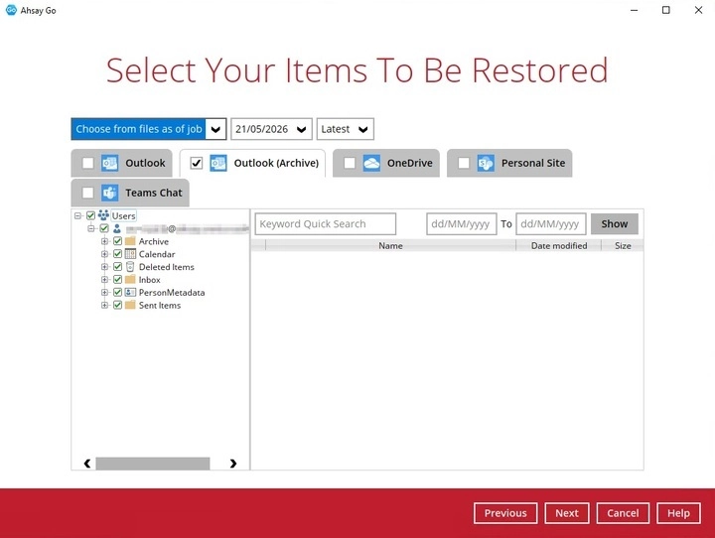Click the Previous button
The image size is (715, 538).
point(505,513)
